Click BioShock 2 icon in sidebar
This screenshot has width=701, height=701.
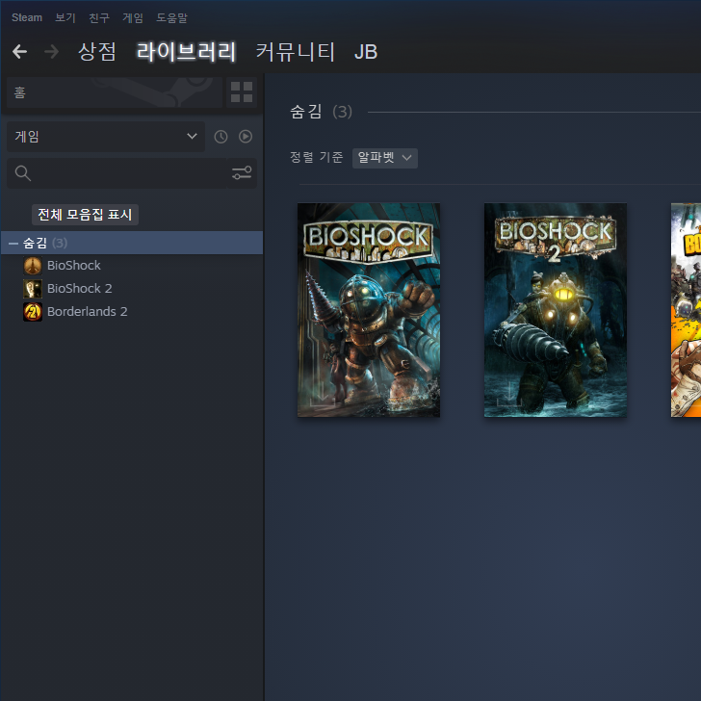33,289
